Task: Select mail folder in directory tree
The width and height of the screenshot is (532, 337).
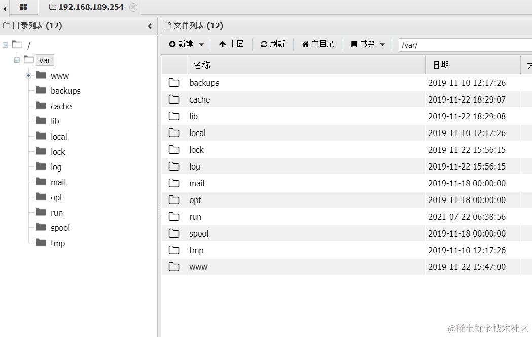Action: click(x=58, y=182)
